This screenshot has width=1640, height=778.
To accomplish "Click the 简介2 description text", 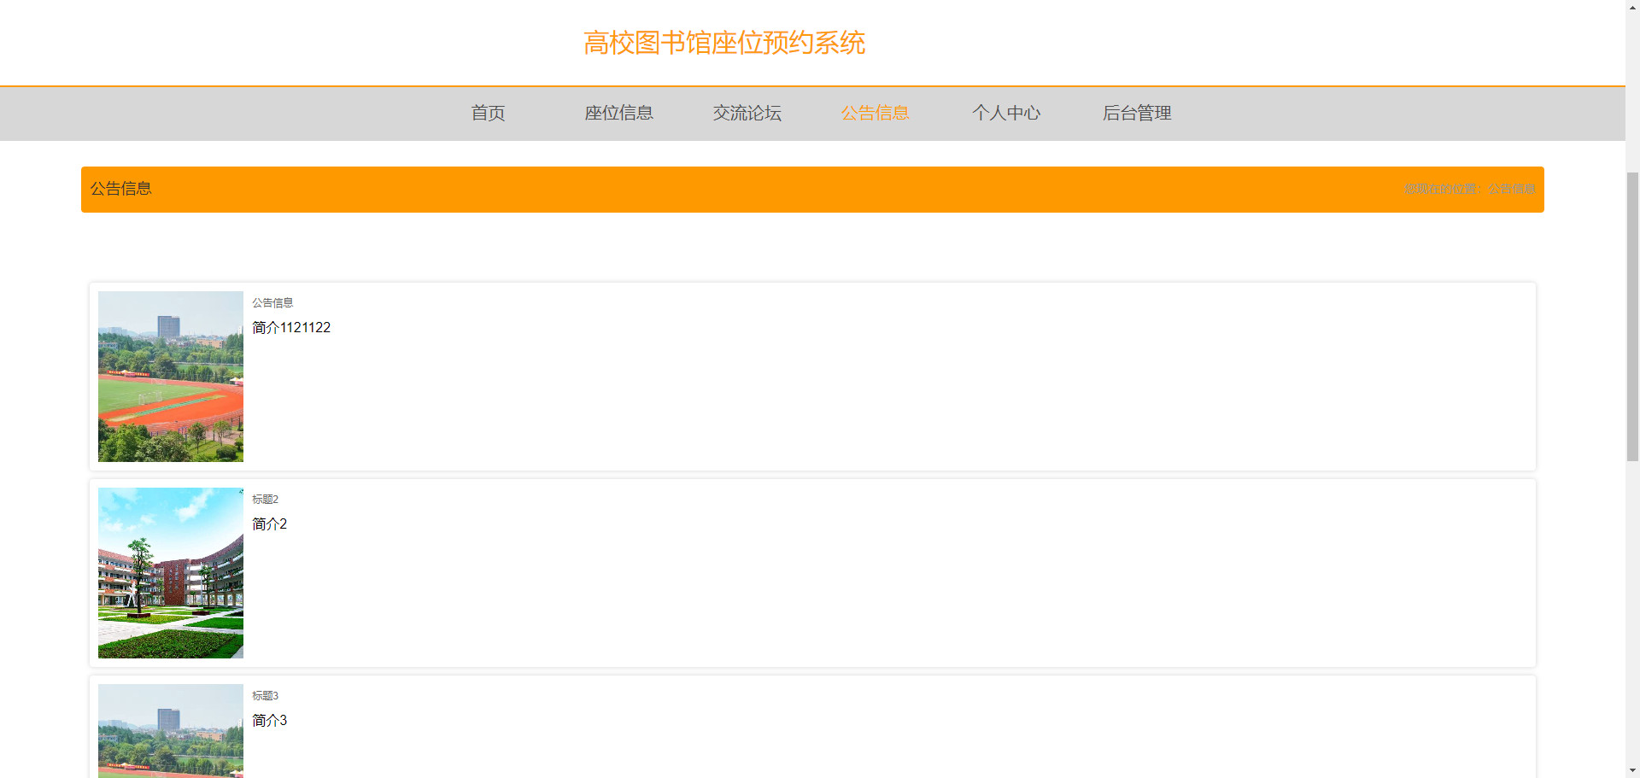I will coord(269,524).
